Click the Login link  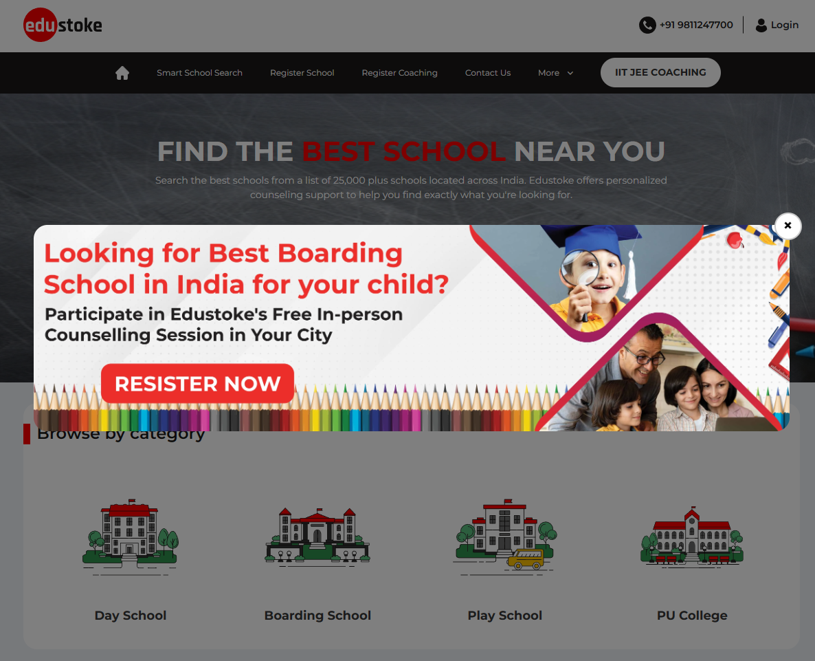784,25
